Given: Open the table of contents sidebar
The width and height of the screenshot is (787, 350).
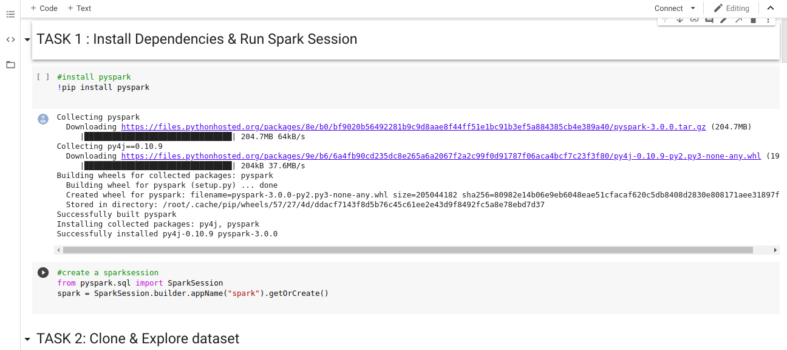Looking at the screenshot, I should pos(10,14).
